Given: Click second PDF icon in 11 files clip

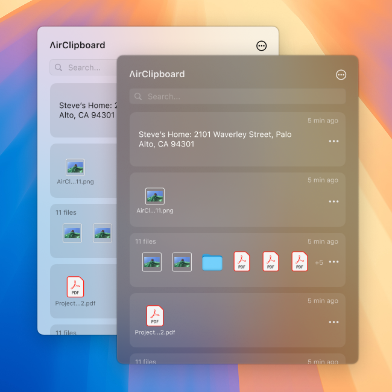Looking at the screenshot, I should tap(271, 261).
